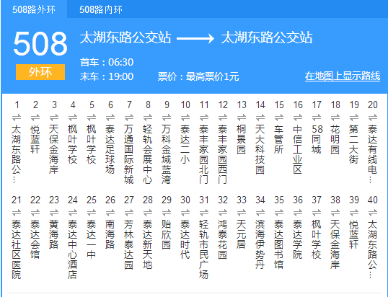Click the transfer icon above stop 11 泰丰家园北门

204,118
